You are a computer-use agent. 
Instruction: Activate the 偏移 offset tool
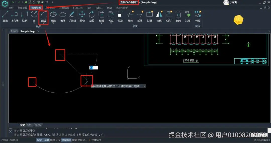click(169, 16)
